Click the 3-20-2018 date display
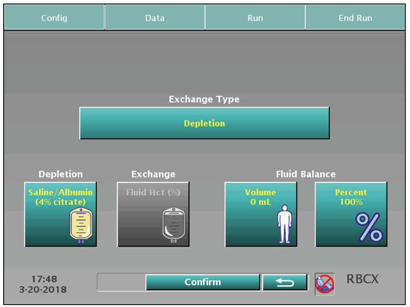 [x=43, y=289]
